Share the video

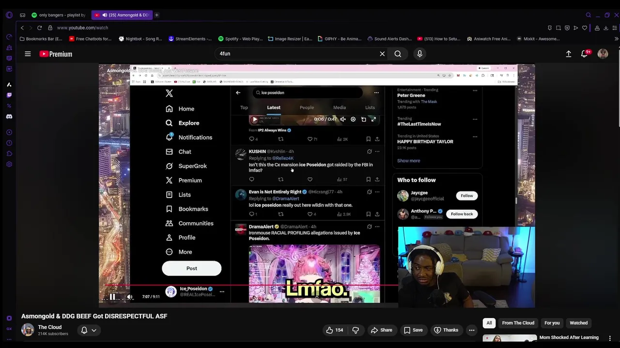(381, 330)
